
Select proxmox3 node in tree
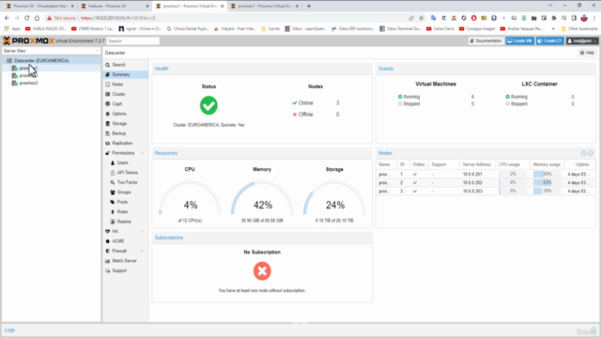tap(28, 84)
